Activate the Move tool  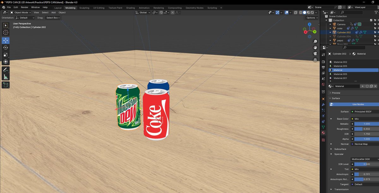coord(6,41)
